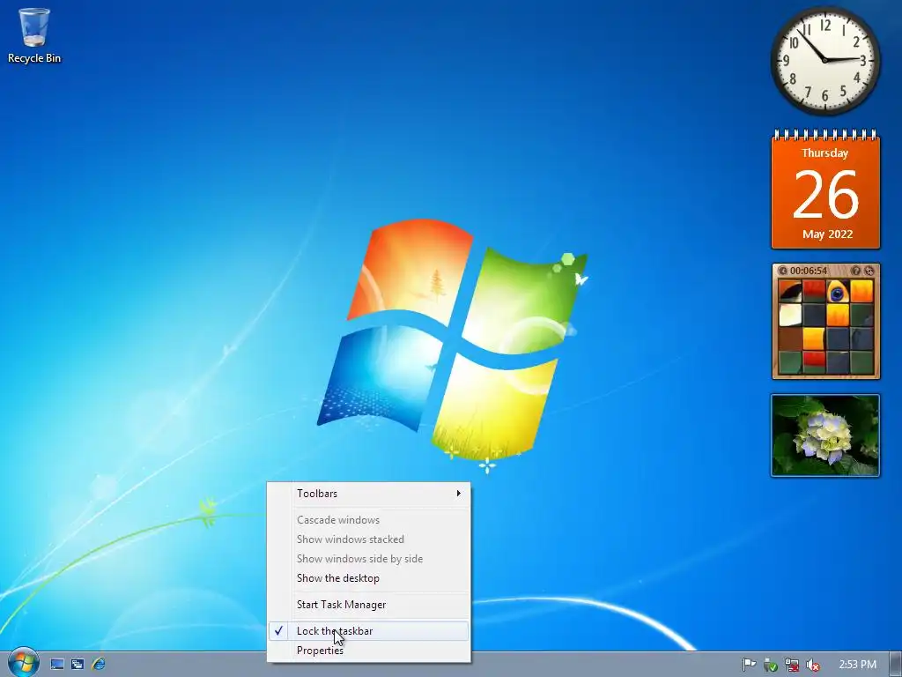Open the Action Center flag tray icon
902x677 pixels.
(x=749, y=665)
